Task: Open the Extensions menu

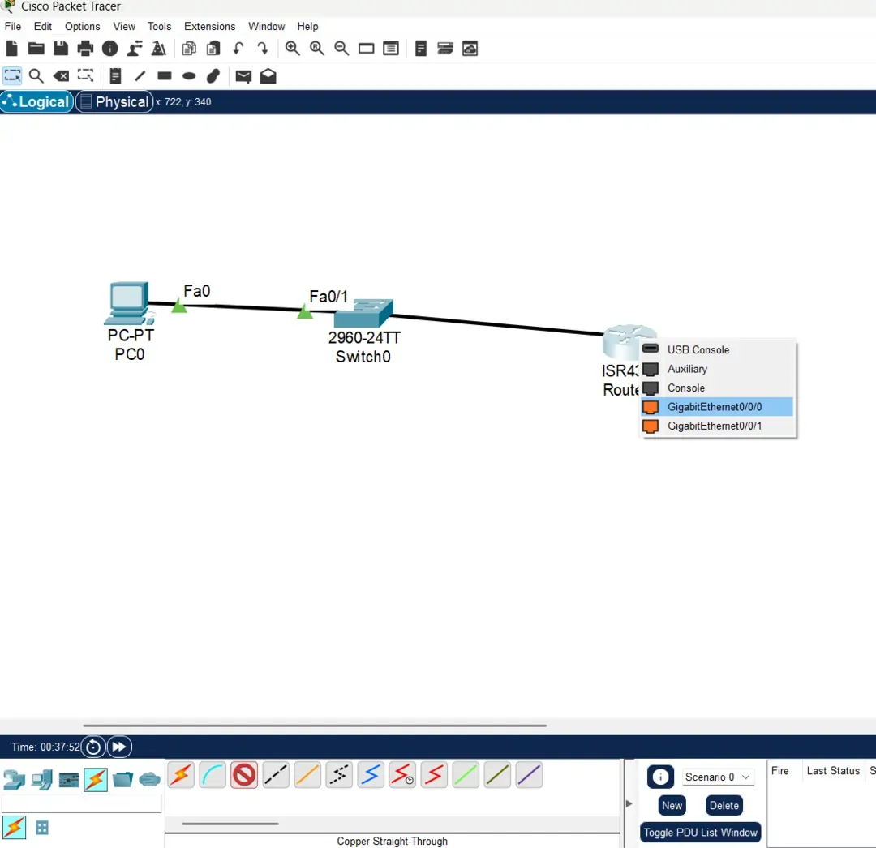Action: coord(209,26)
